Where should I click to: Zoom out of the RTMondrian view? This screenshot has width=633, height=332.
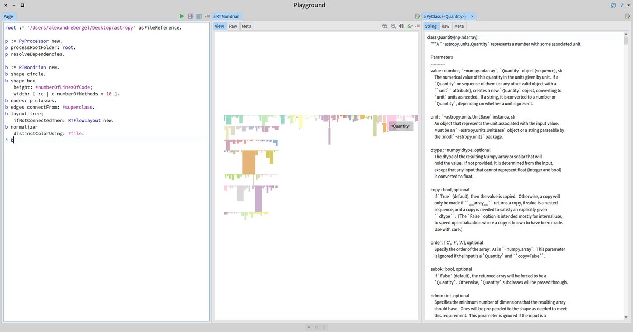pyautogui.click(x=394, y=26)
